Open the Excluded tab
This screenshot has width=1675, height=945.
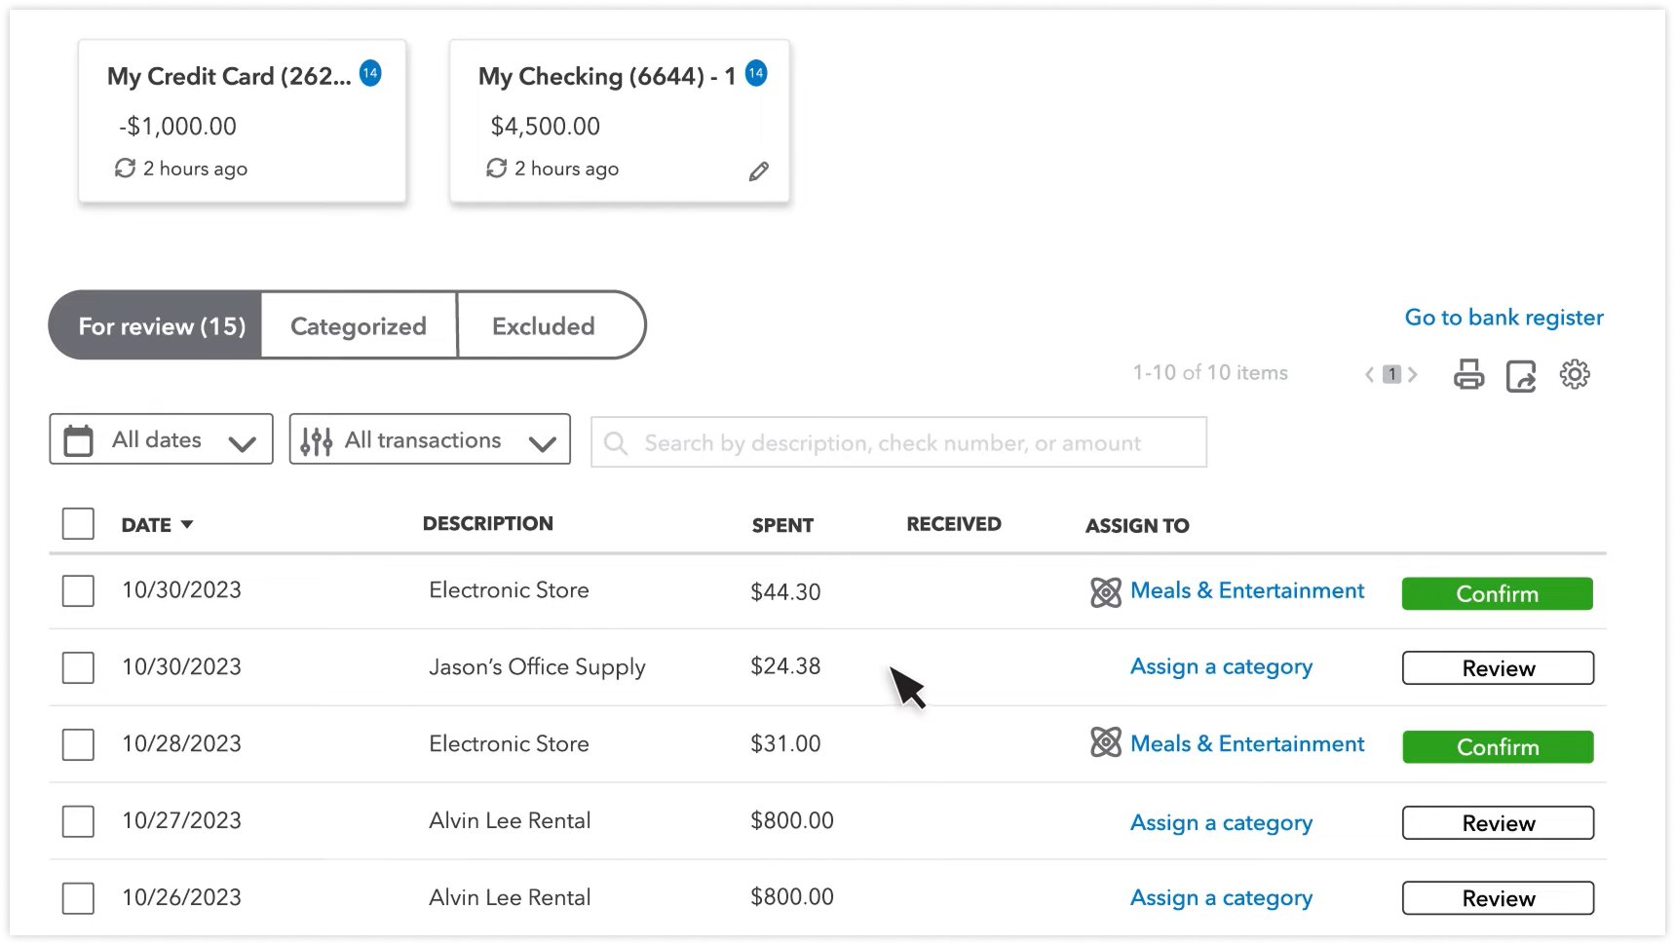[543, 325]
